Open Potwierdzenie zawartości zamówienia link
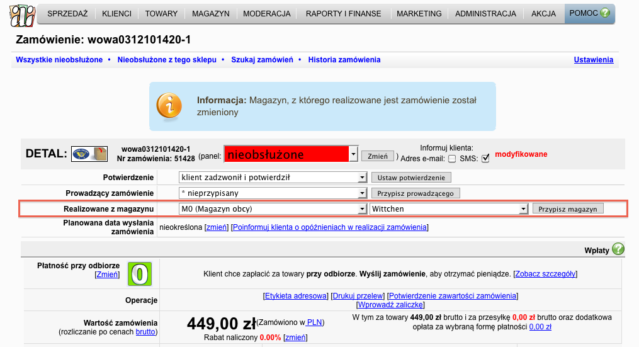 (x=453, y=296)
